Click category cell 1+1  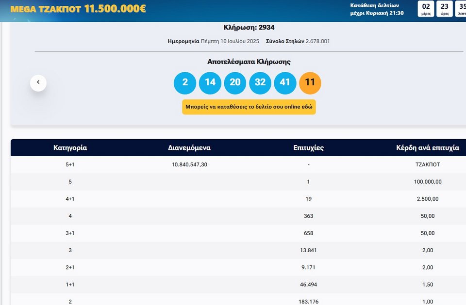pyautogui.click(x=70, y=285)
